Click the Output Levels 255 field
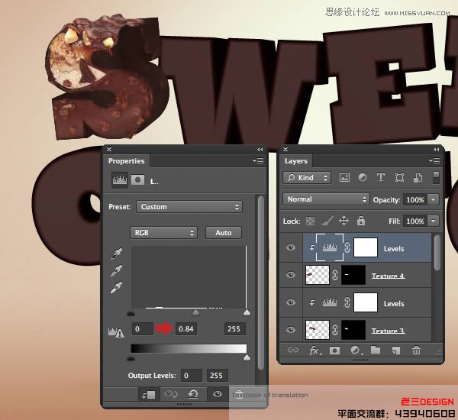Screen dimensions: 458x420 217,375
